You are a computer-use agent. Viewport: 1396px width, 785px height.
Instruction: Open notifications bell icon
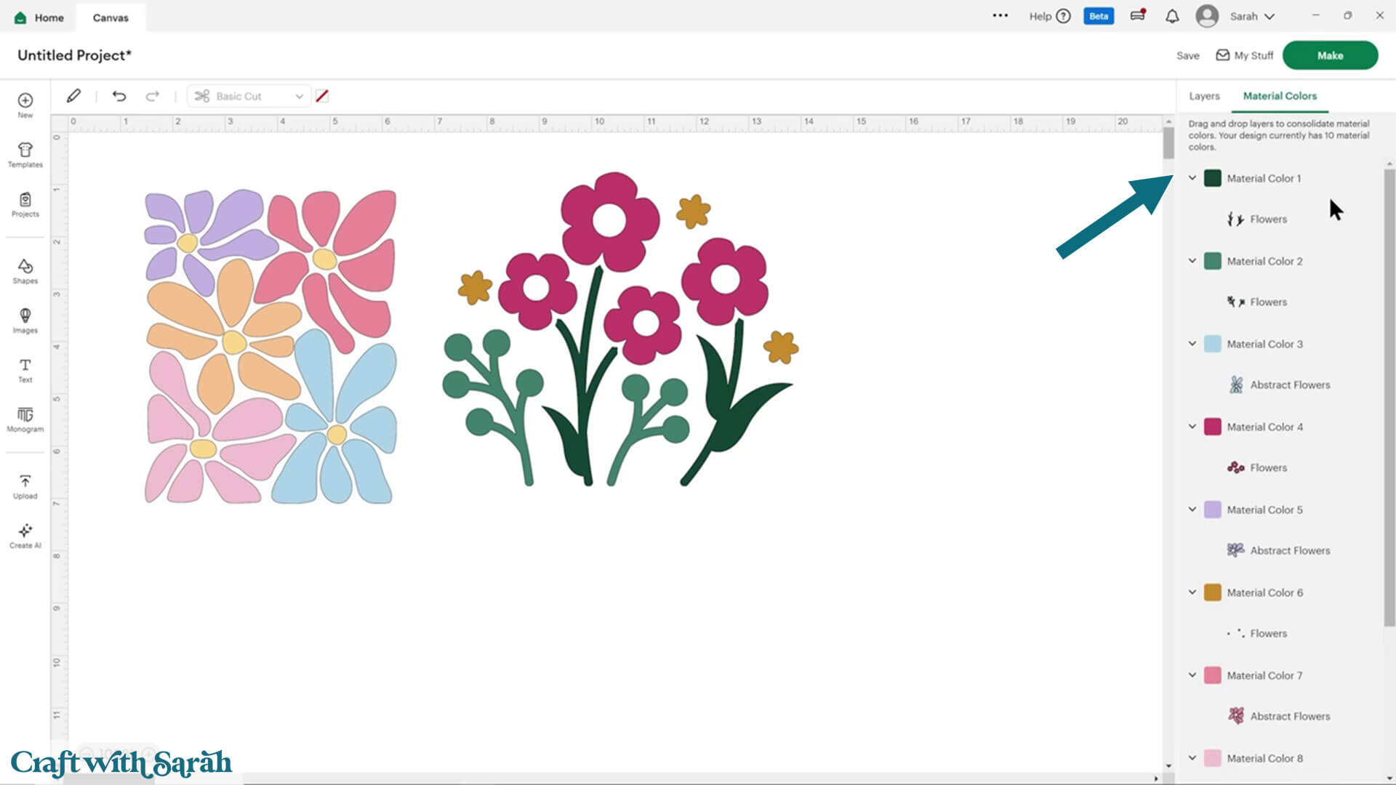coord(1172,16)
